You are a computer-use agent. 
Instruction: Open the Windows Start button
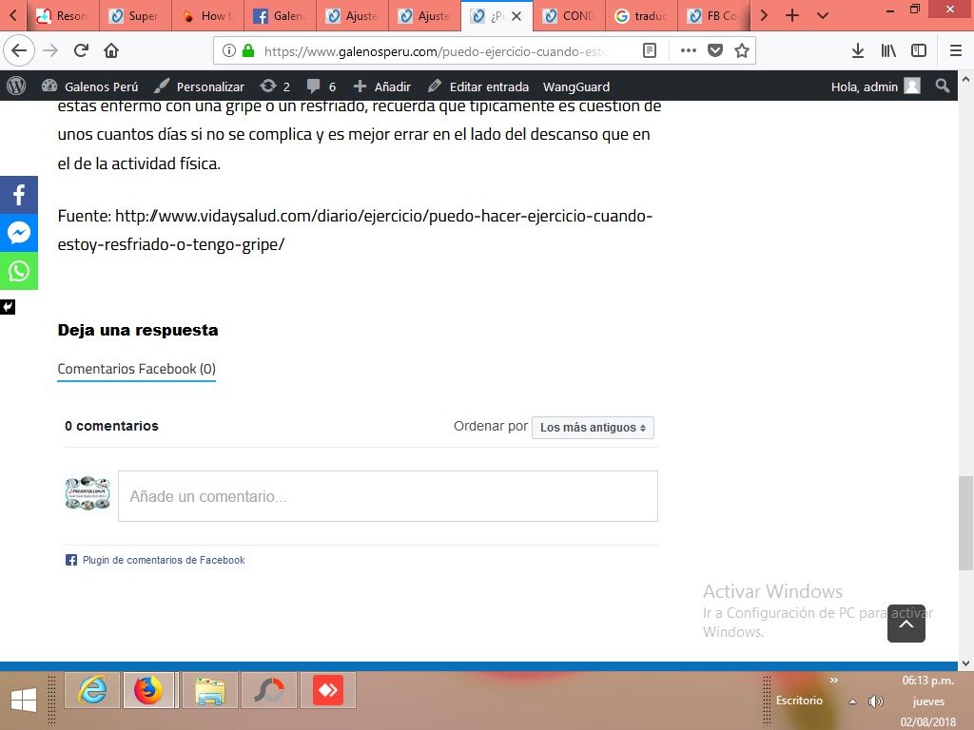point(24,701)
